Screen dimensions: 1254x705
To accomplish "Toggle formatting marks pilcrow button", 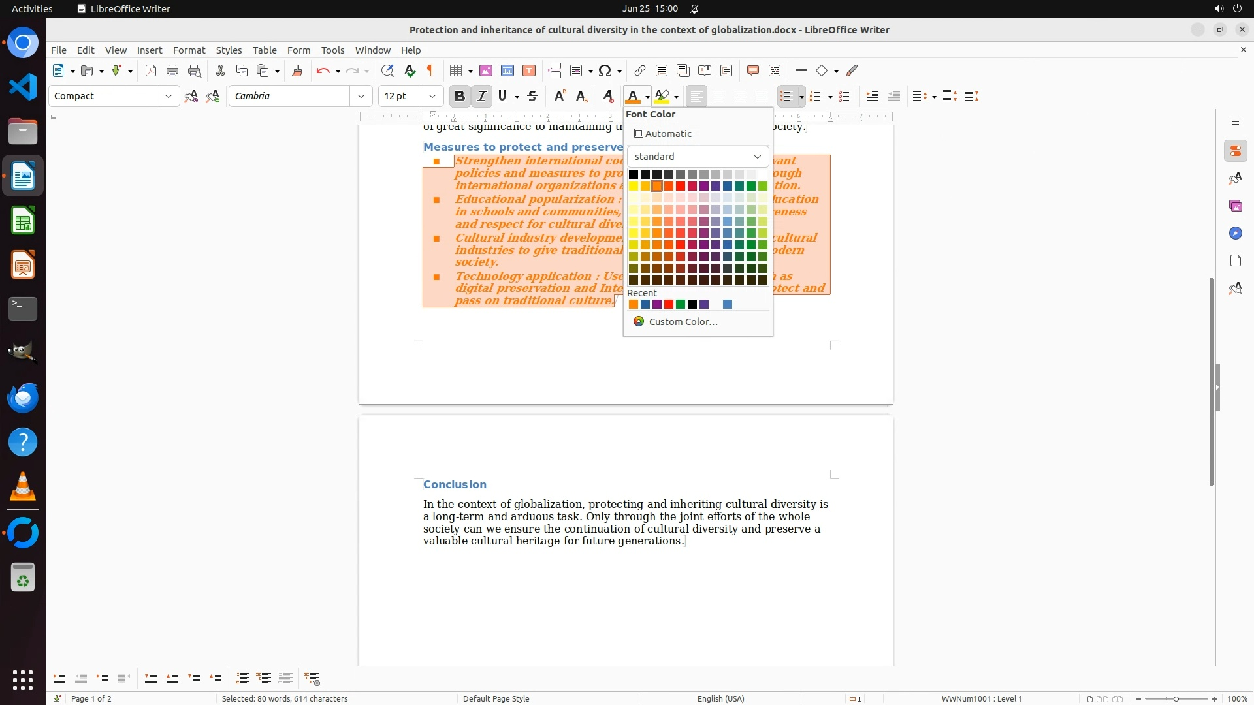I will coord(430,70).
